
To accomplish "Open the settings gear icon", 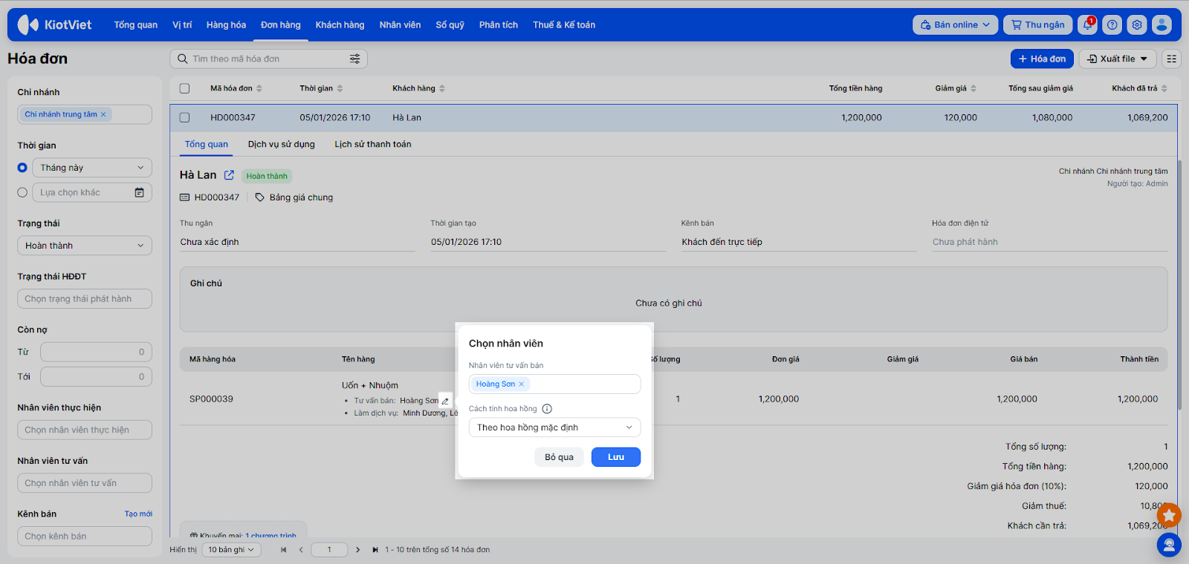I will (1137, 25).
